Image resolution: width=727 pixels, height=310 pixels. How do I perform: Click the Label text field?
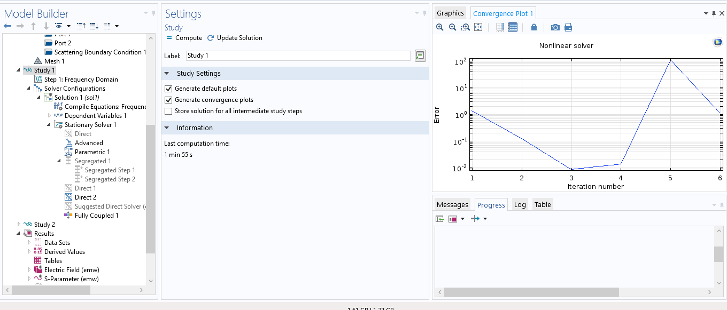[x=298, y=55]
